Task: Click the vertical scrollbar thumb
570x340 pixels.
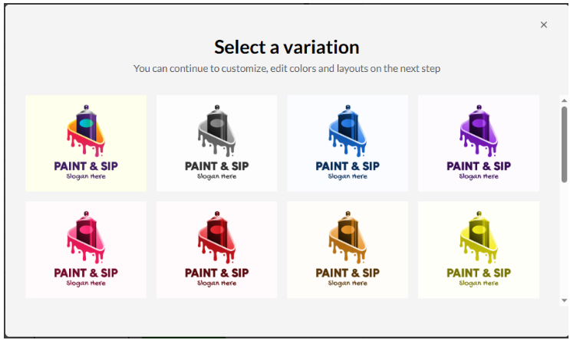Action: pos(564,144)
